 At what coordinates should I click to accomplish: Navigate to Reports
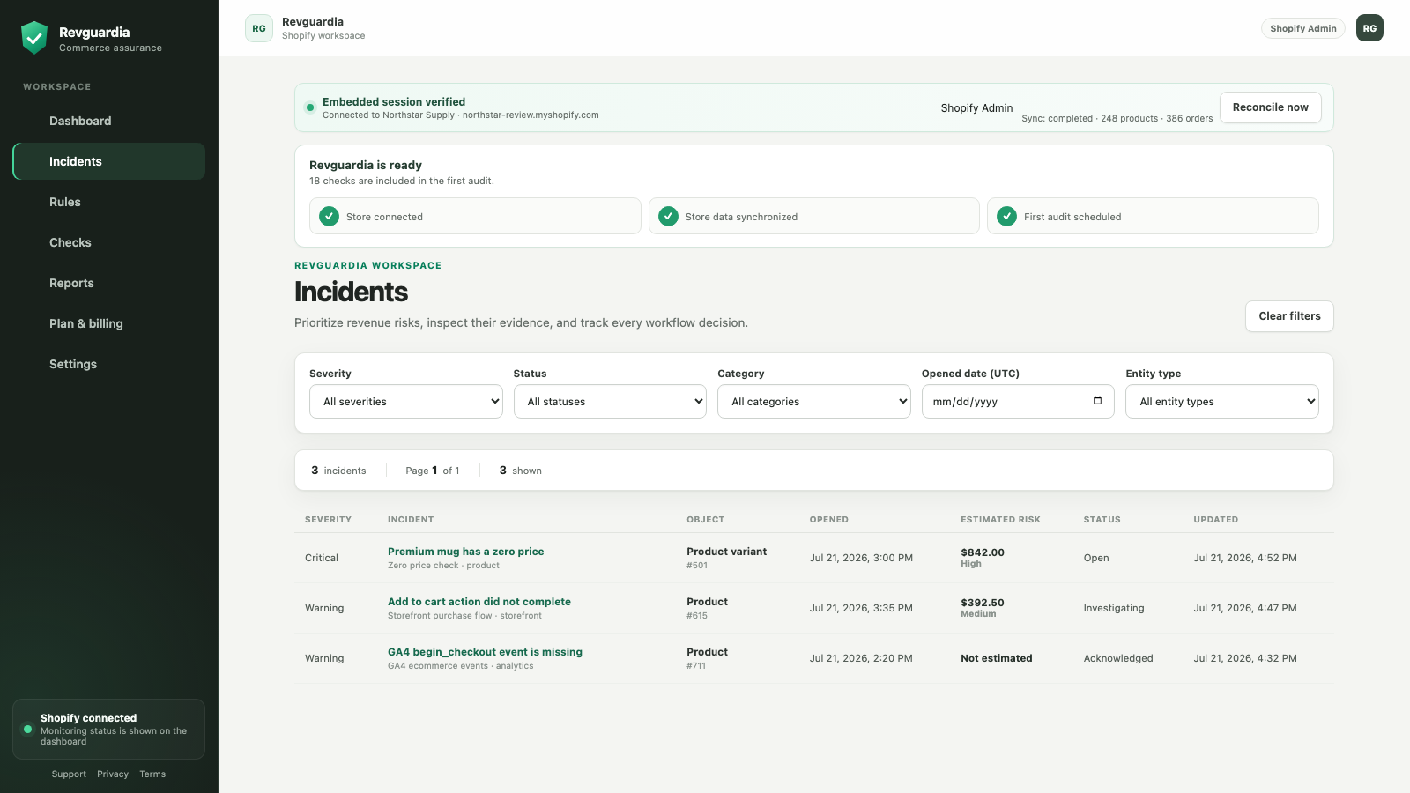pos(109,283)
